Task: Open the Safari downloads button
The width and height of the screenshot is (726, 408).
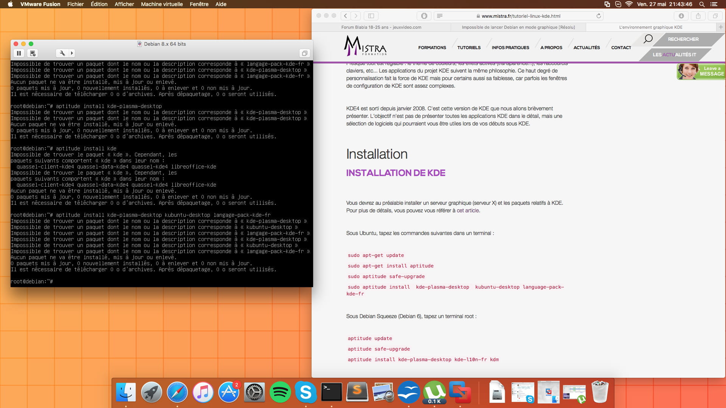Action: pyautogui.click(x=681, y=16)
